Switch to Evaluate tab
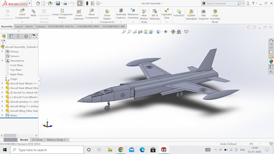The width and height of the screenshot is (274, 154). click(40, 27)
